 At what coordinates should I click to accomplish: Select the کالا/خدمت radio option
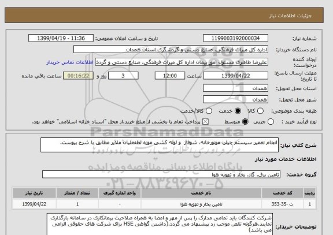coord(209,111)
